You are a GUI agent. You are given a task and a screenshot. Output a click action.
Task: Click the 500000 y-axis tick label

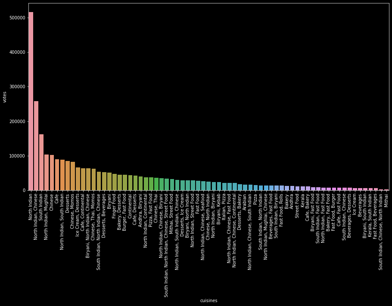pyautogui.click(x=16, y=18)
